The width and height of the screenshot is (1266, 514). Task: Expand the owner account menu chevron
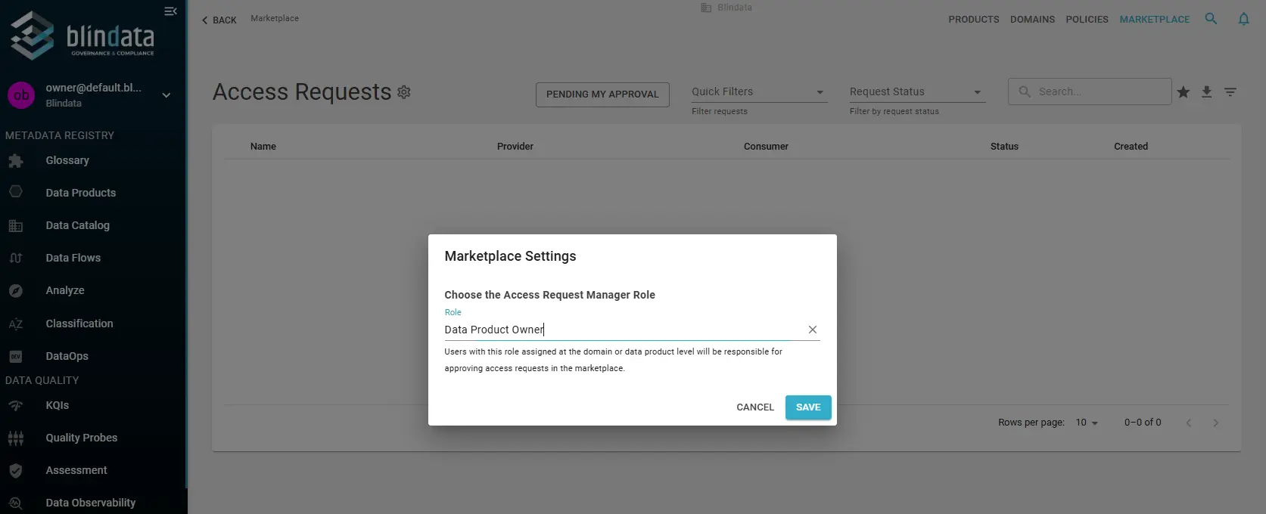tap(166, 95)
